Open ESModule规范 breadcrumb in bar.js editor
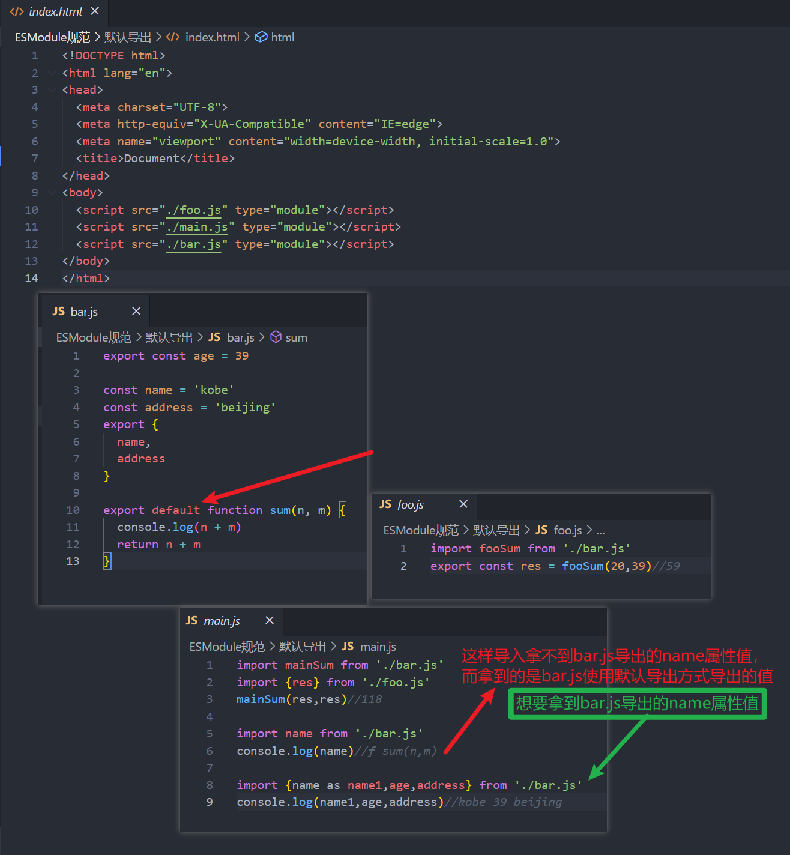Viewport: 790px width, 855px height. click(x=94, y=337)
